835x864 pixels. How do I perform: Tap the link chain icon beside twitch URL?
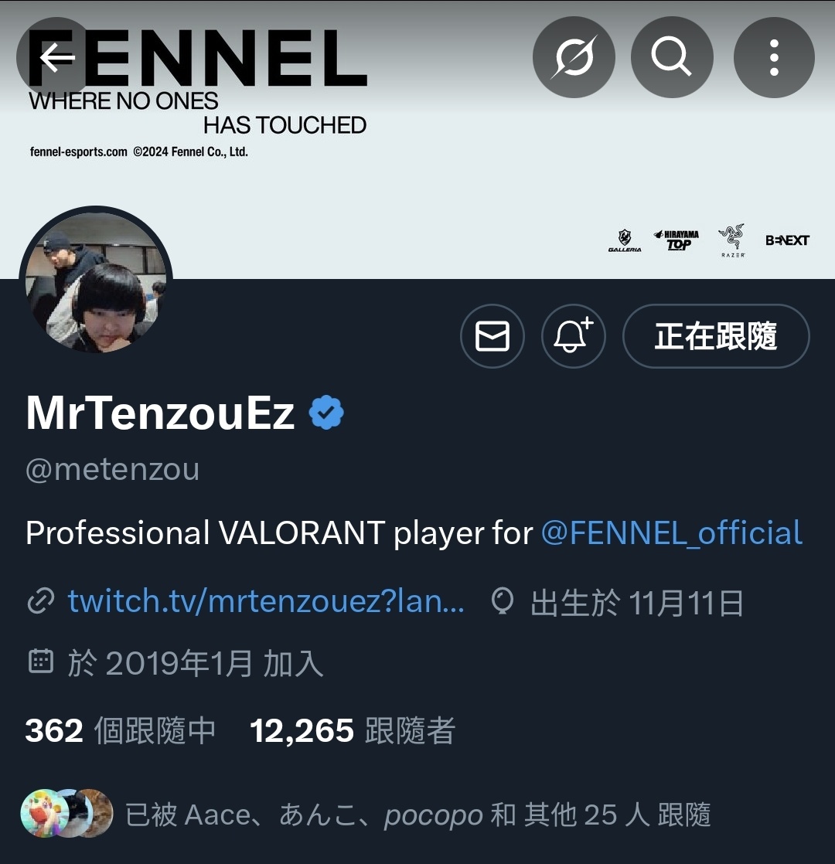click(x=41, y=600)
